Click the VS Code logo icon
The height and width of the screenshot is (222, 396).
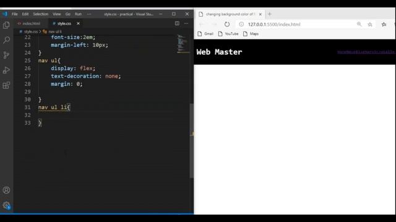[x=5, y=14]
